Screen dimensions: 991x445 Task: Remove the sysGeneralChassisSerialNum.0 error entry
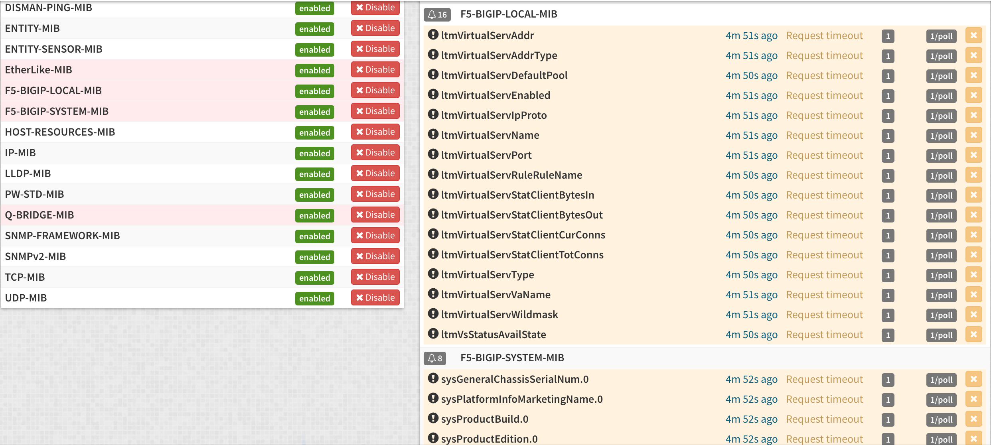point(974,379)
